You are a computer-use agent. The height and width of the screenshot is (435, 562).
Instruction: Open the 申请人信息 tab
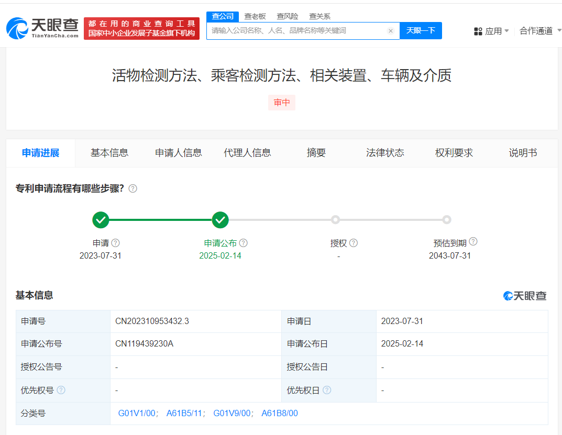point(179,153)
